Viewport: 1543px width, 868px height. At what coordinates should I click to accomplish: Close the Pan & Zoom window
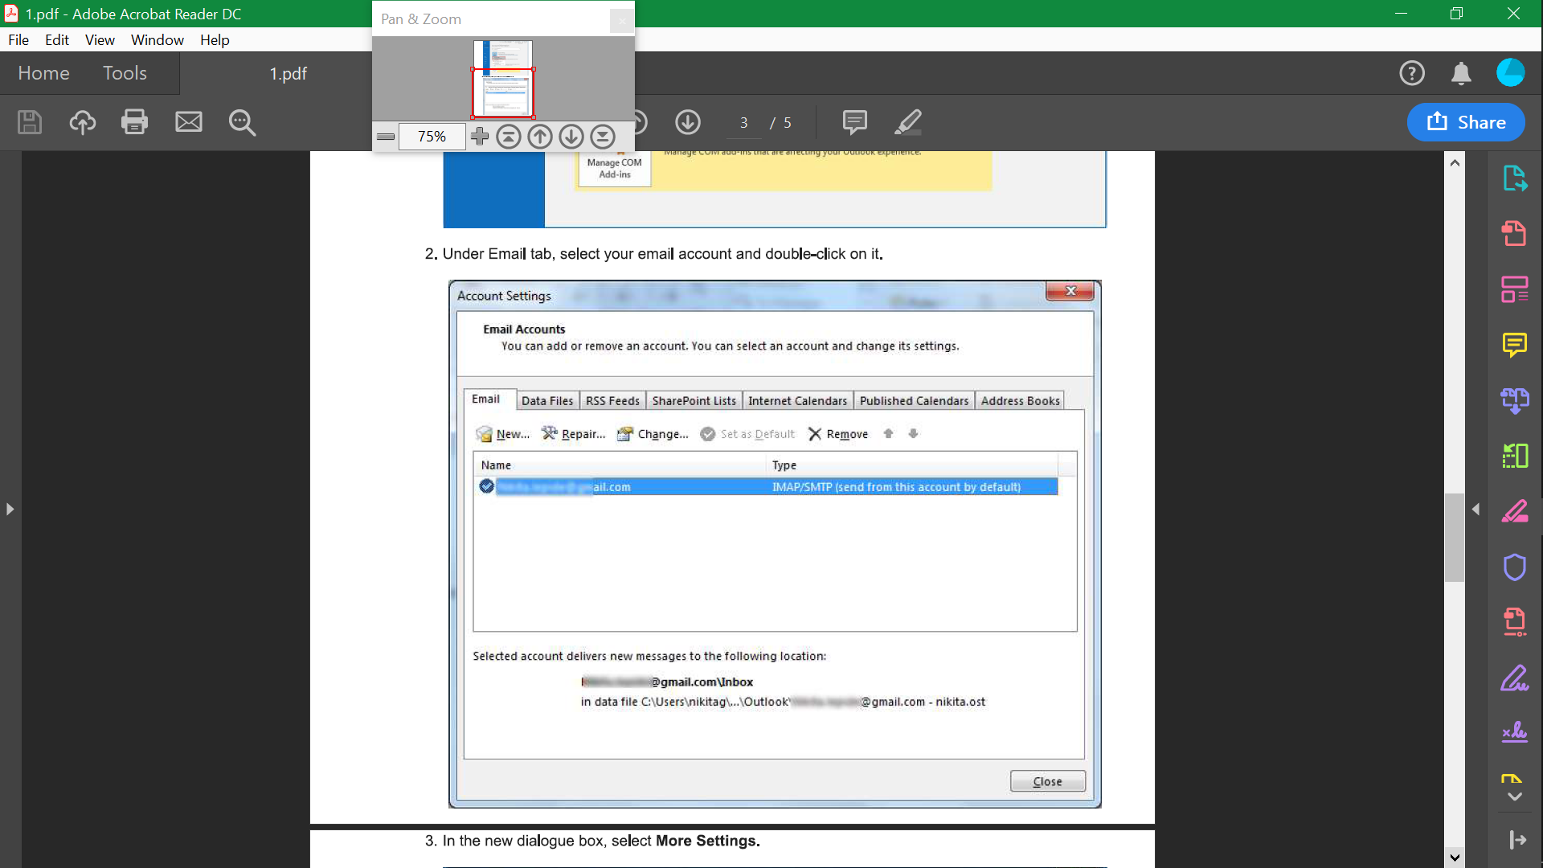(621, 20)
